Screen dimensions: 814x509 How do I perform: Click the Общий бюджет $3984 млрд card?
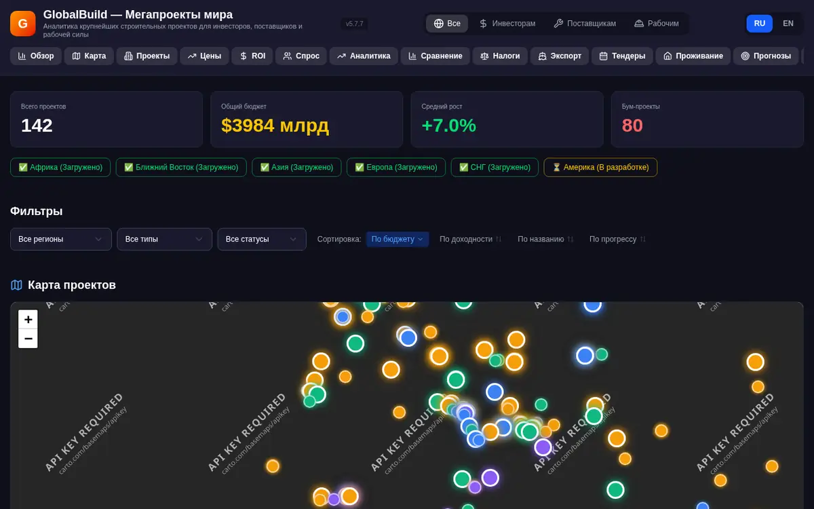[307, 119]
